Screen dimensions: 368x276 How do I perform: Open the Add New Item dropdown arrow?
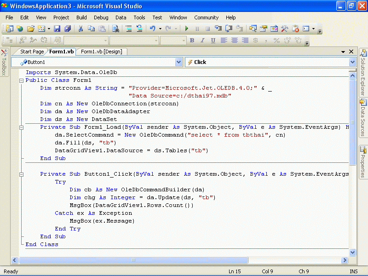coord(49,29)
